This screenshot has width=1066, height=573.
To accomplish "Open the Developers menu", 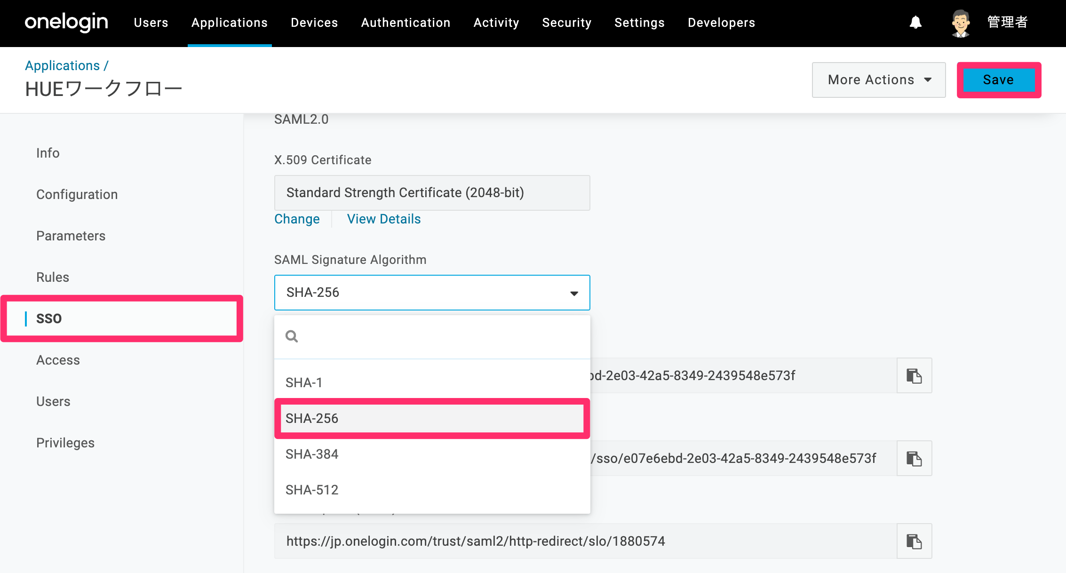I will (721, 23).
